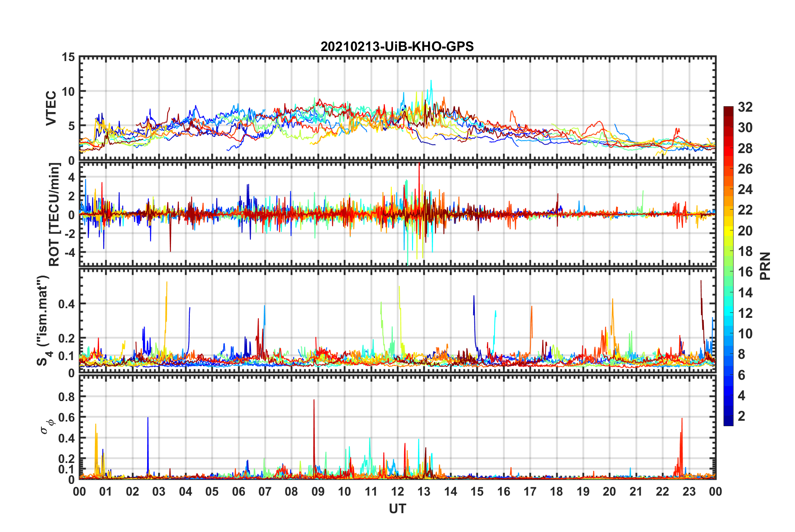Select UT axis hour label "06"
Screen dimensions: 795x532
click(239, 491)
